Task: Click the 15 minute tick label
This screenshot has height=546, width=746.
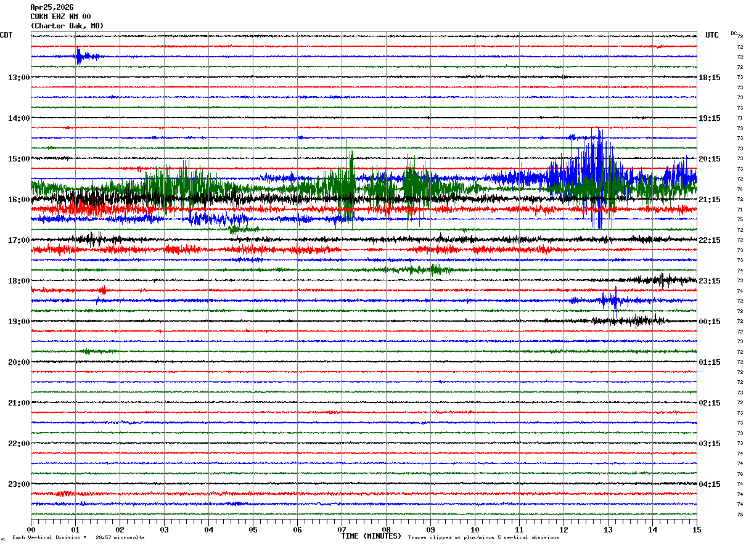Action: [697, 529]
